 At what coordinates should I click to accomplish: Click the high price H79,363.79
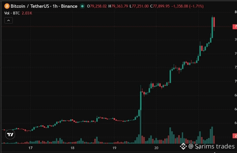118,6
